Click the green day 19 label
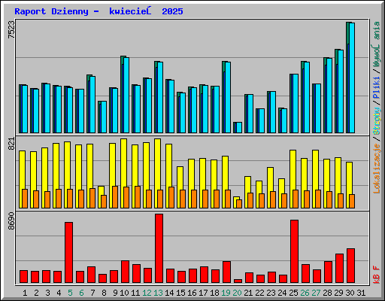 pyautogui.click(x=226, y=293)
